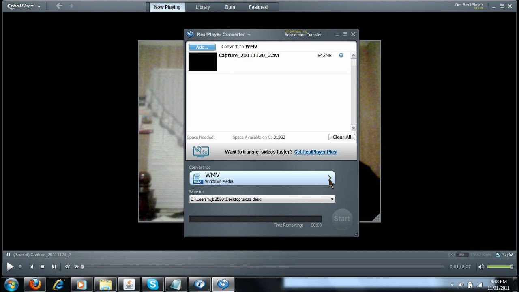Viewport: 519px width, 292px height.
Task: Click the 313GB space available value
Action: (279, 137)
